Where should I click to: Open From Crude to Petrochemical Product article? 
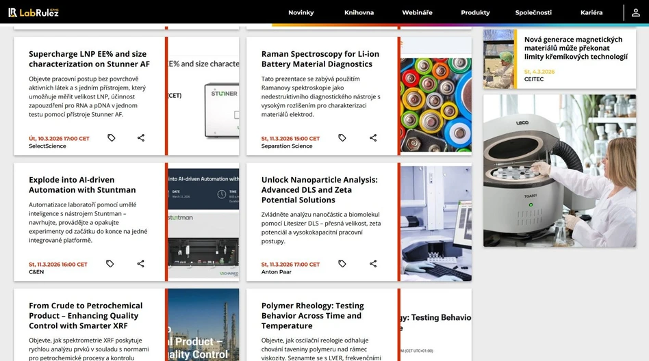tap(86, 316)
